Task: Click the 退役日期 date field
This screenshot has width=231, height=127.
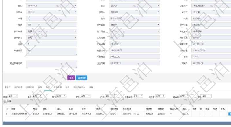Action: click(134, 63)
